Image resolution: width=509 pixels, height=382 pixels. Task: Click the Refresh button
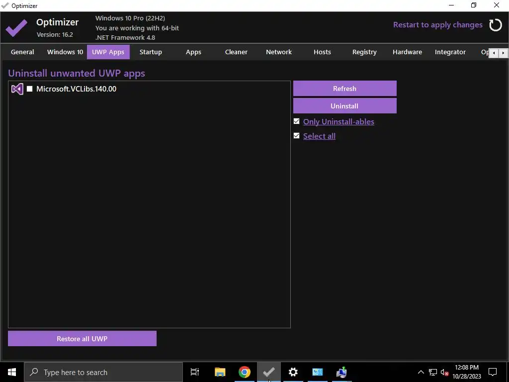pyautogui.click(x=345, y=89)
